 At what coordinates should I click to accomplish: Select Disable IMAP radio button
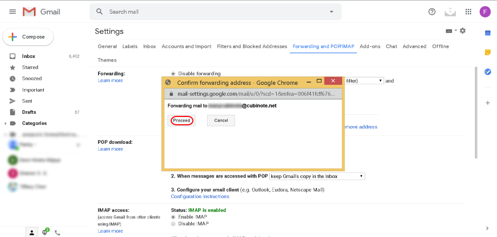pos(173,224)
